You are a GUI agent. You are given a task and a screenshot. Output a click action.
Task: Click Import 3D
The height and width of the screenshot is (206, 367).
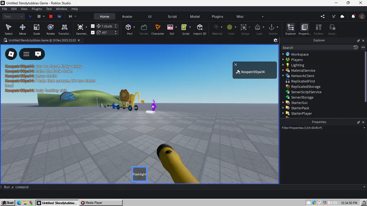click(x=200, y=29)
